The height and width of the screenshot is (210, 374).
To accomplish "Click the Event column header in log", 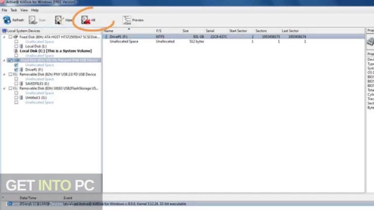I will [x=68, y=198].
